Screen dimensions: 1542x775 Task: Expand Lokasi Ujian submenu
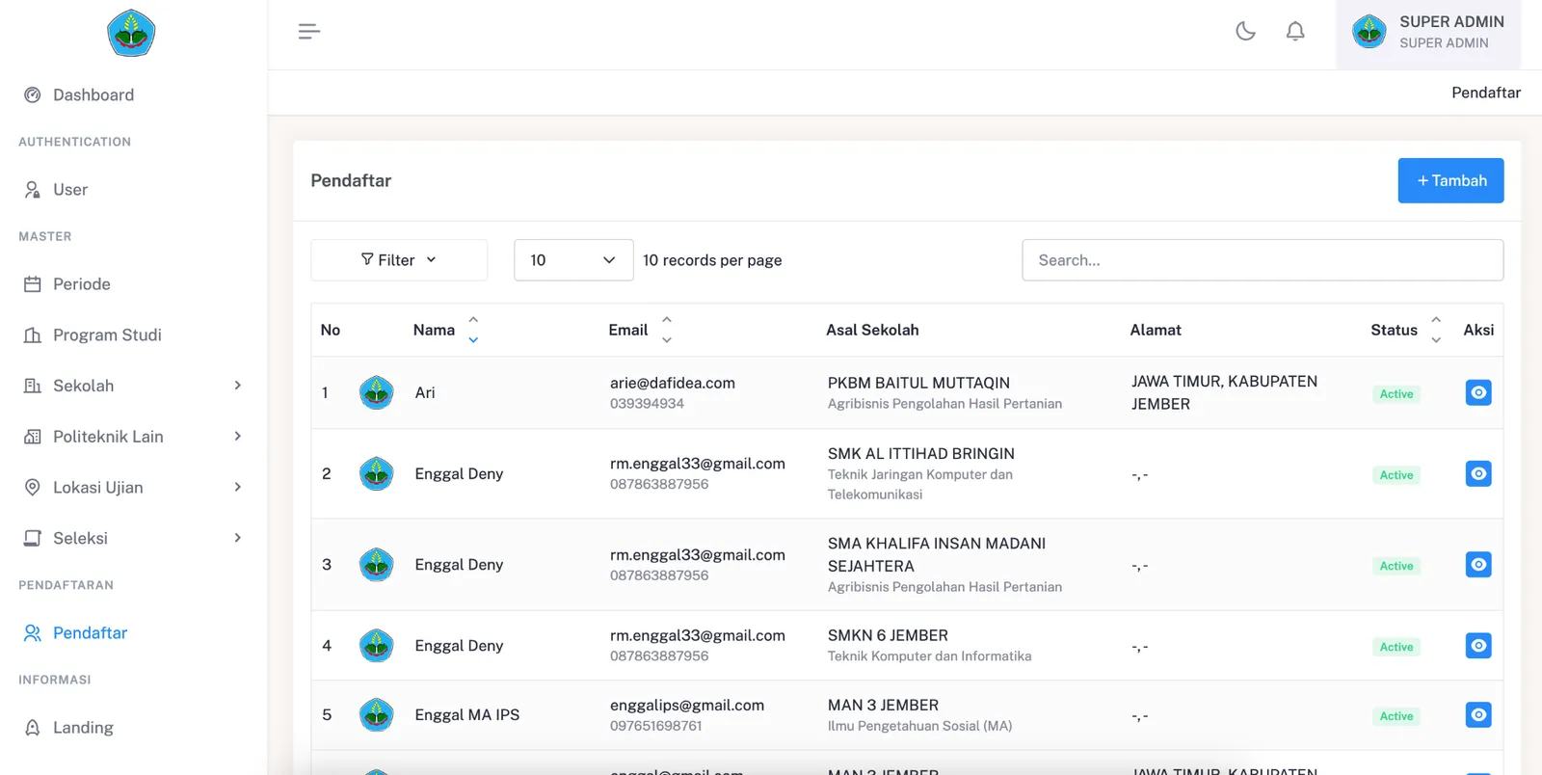[x=133, y=487]
